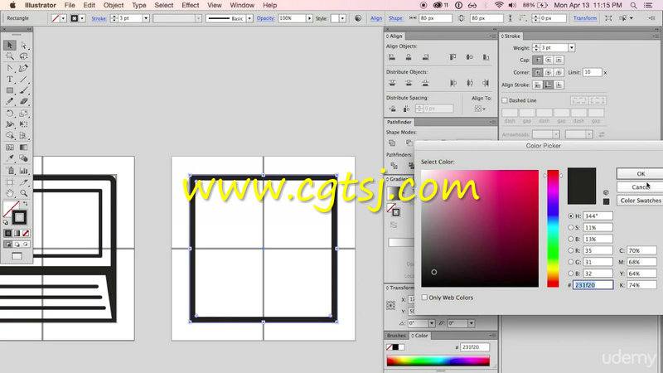Viewport: 663px width, 373px height.
Task: Open Align panel flyout menu
Action: click(492, 36)
